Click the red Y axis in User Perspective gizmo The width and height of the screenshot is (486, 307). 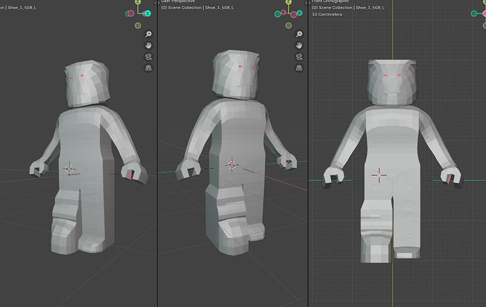pos(284,13)
